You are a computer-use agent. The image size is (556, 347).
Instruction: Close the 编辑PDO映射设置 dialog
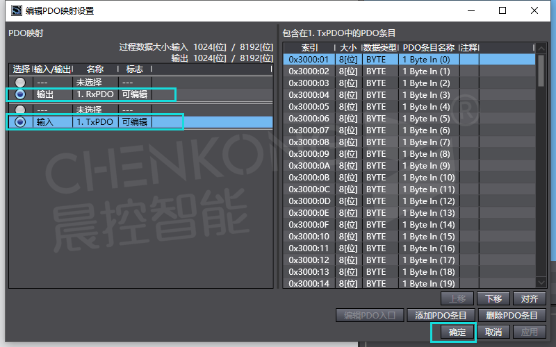(534, 10)
